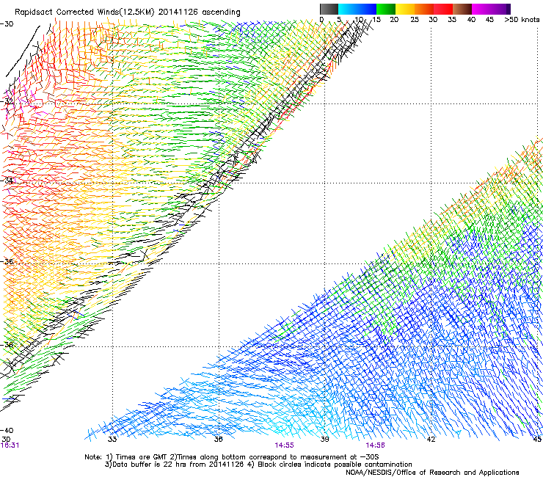The width and height of the screenshot is (543, 477).
Task: Click the orange 25-30 knots legend swatch
Action: point(424,9)
